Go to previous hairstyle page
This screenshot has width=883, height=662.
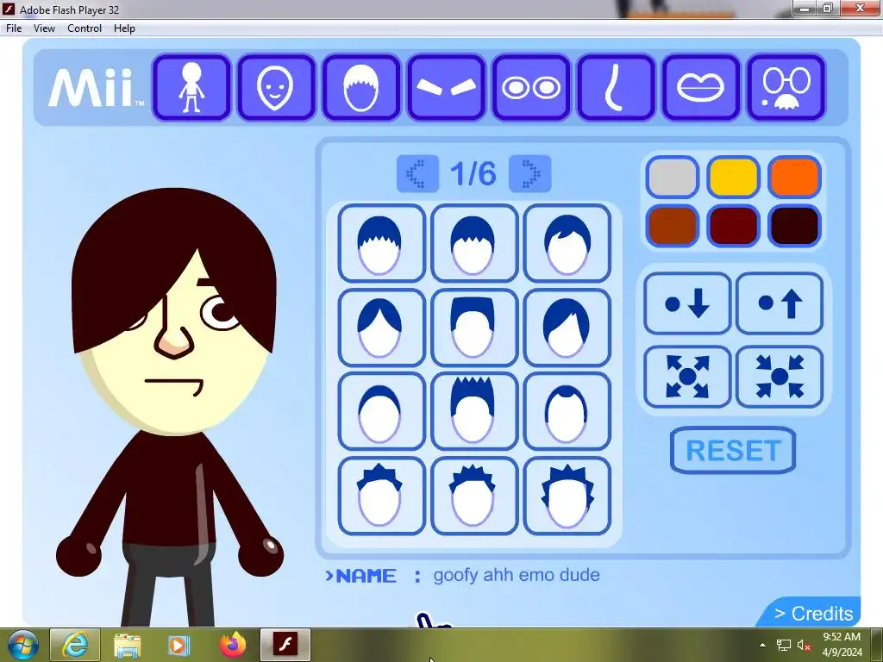click(x=417, y=173)
